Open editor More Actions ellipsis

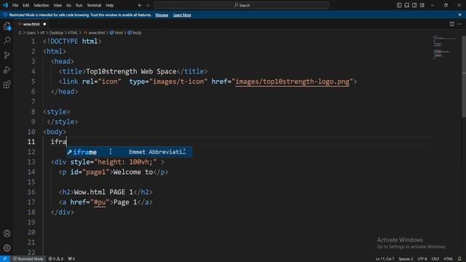(x=459, y=24)
